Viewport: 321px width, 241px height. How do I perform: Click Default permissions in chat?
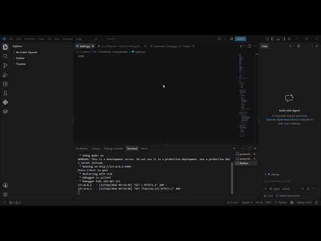click(x=287, y=196)
